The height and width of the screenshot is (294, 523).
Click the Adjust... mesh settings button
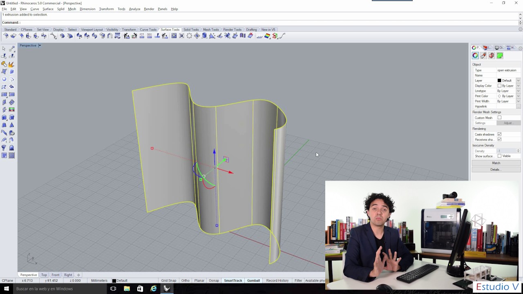tap(508, 123)
